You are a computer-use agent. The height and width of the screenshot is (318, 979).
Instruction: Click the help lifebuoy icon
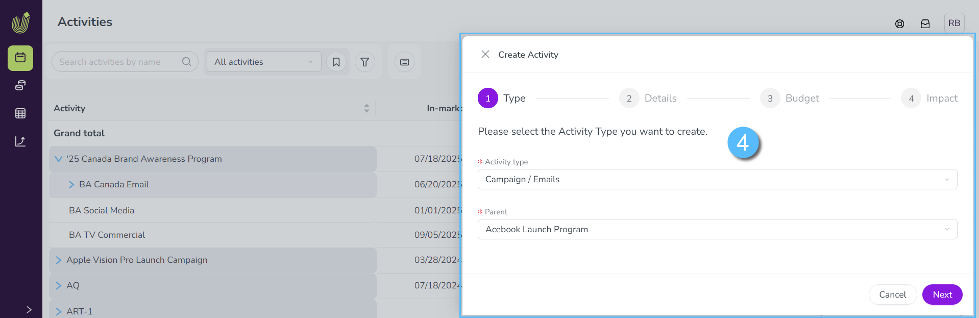click(x=899, y=23)
